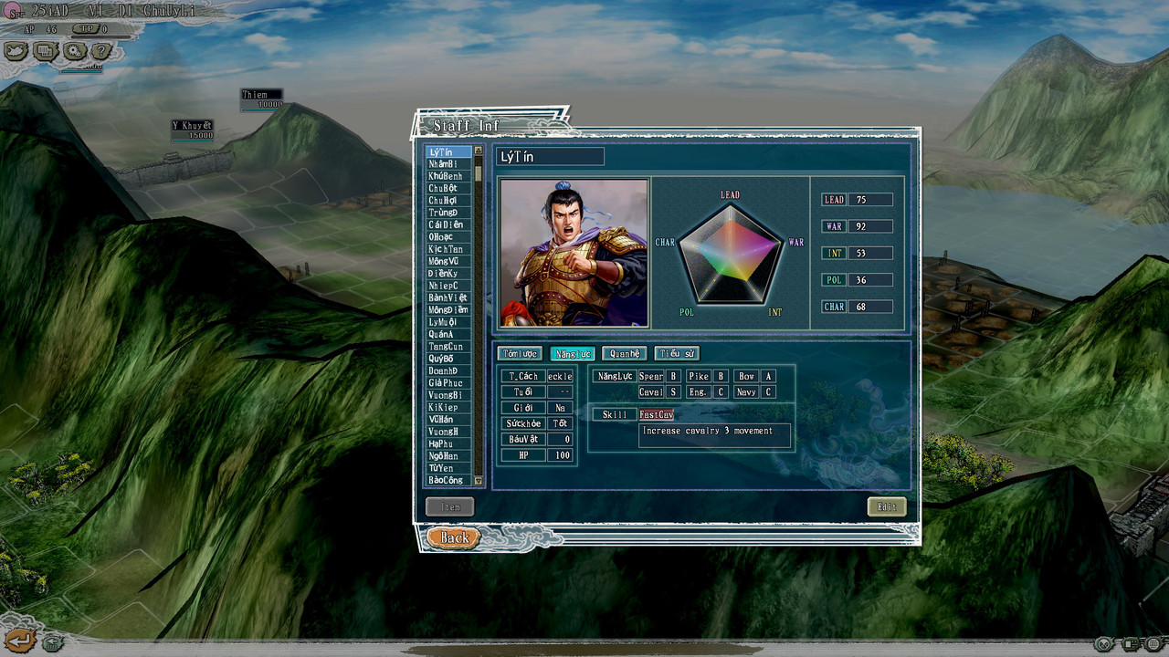Select KiKiep in the officer list
Viewport: 1169px width, 657px height.
tap(448, 407)
